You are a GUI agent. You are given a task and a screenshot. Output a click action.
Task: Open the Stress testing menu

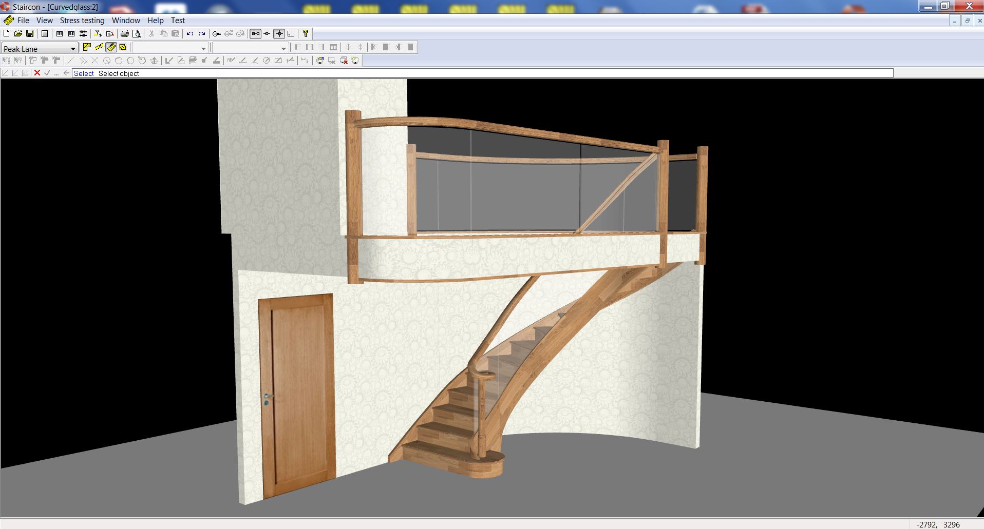tap(82, 21)
